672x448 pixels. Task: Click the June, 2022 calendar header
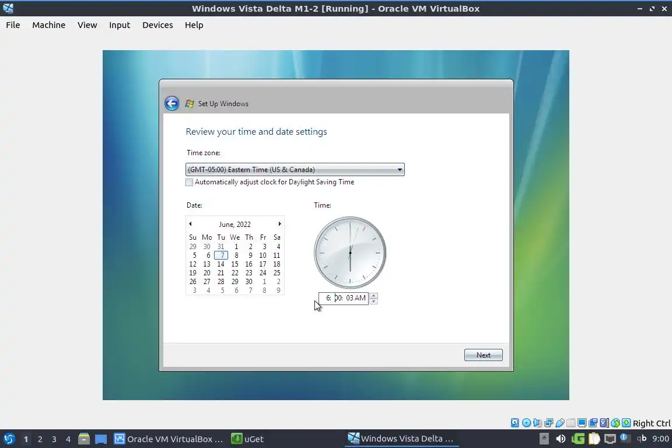235,224
